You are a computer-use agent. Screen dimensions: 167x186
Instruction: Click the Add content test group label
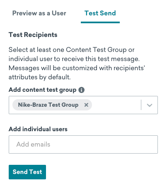tap(43, 90)
